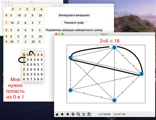This screenshot has width=156, height=120.
Task: Click graph node 3 on left
Action: click(70, 90)
